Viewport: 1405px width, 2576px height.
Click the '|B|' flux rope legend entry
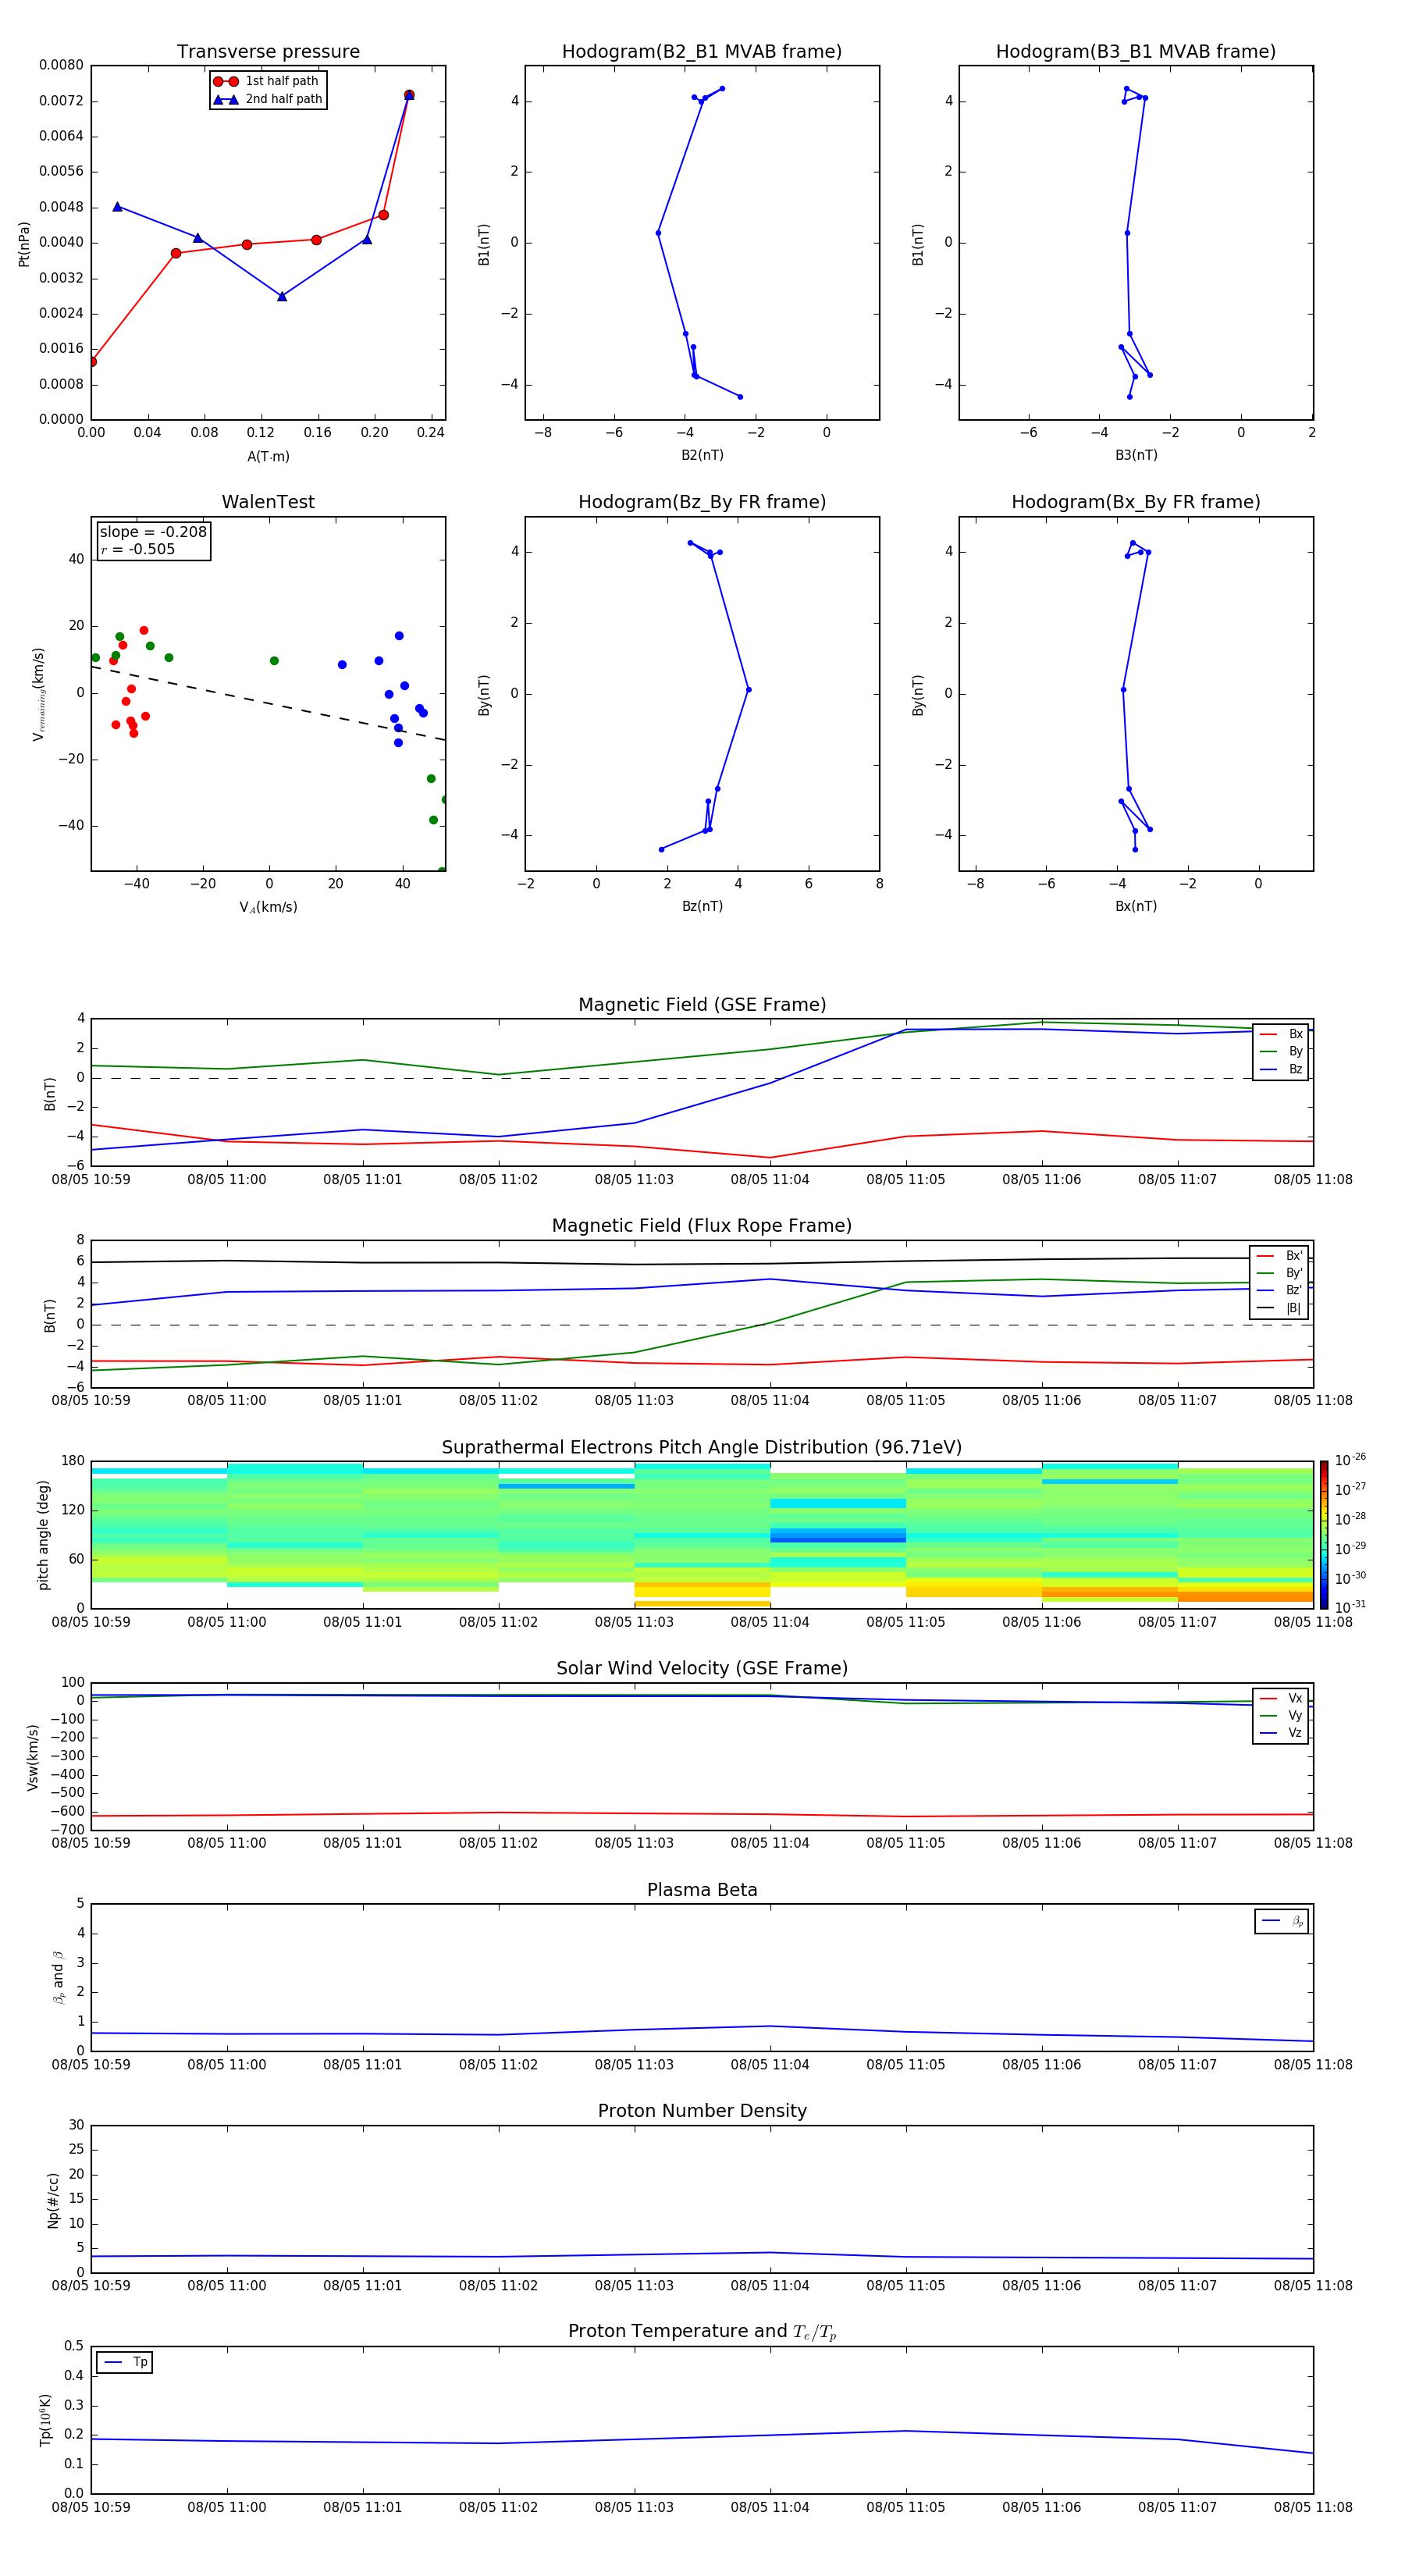1280,1308
